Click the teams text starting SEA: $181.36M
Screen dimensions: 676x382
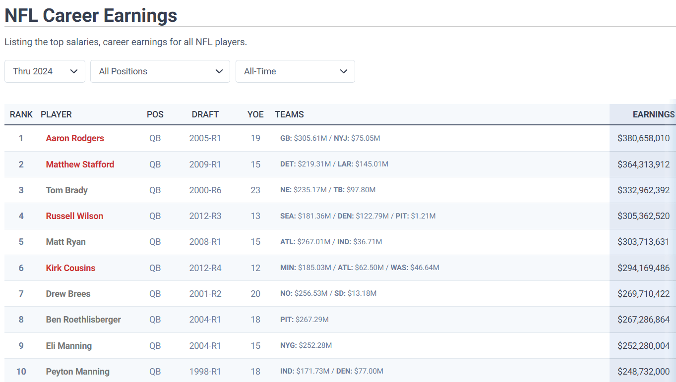pos(358,216)
